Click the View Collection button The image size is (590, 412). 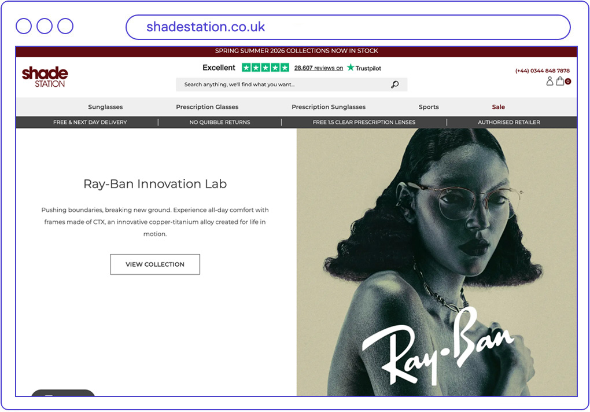pyautogui.click(x=155, y=264)
